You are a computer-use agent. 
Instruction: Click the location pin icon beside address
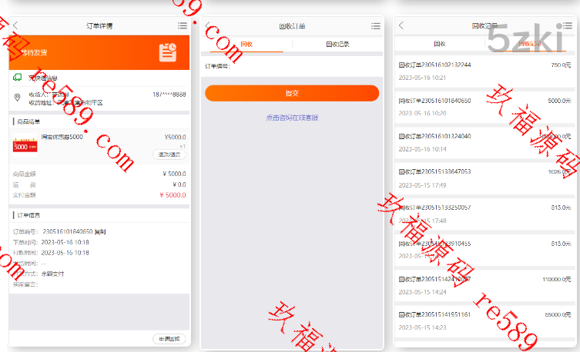pos(17,98)
